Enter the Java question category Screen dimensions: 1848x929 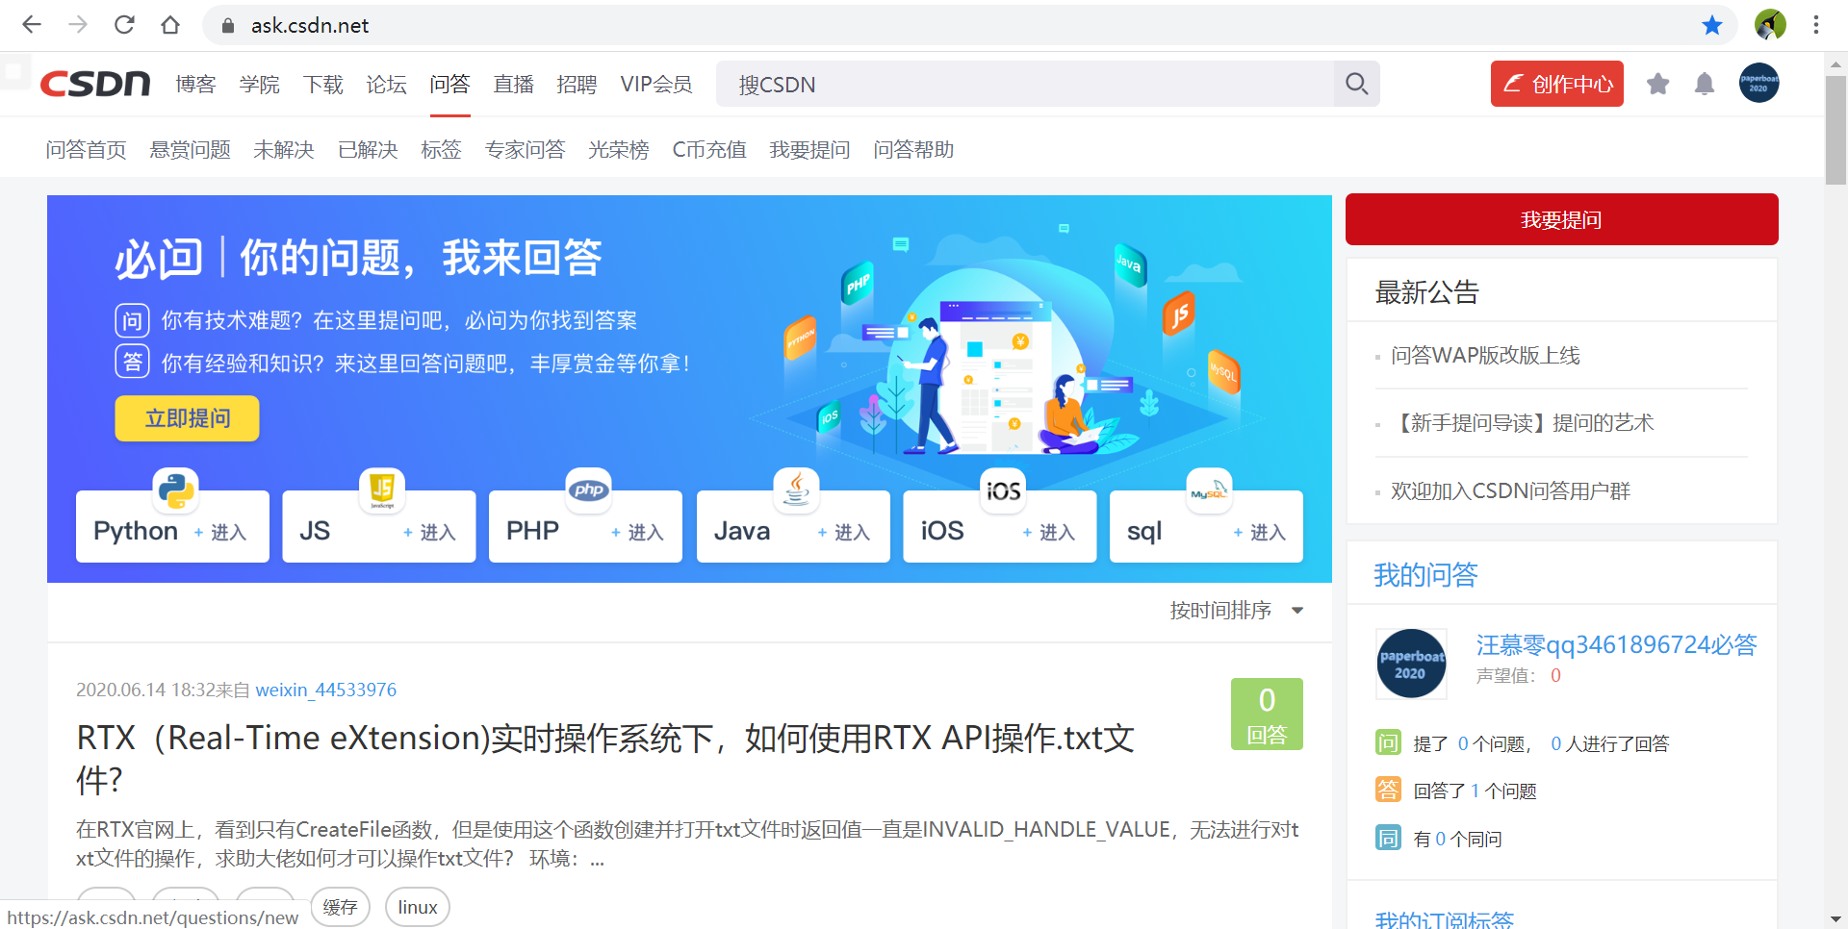[793, 527]
